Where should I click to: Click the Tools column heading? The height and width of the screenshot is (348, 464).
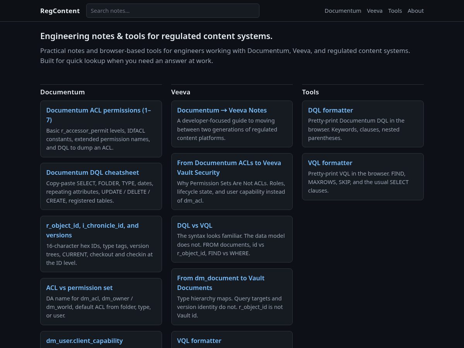tap(310, 92)
